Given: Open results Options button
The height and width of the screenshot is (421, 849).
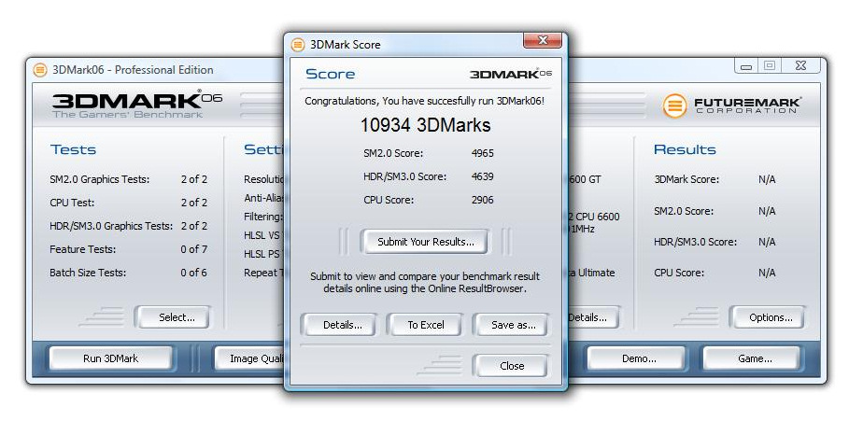Looking at the screenshot, I should tap(771, 317).
